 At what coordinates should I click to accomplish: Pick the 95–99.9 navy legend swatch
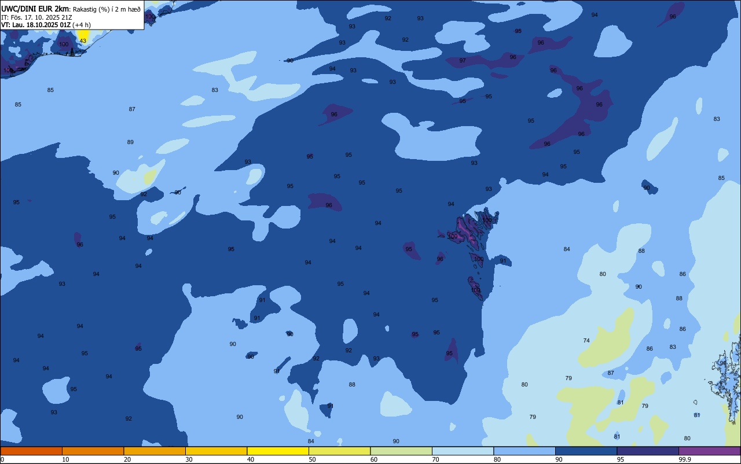[x=648, y=451]
